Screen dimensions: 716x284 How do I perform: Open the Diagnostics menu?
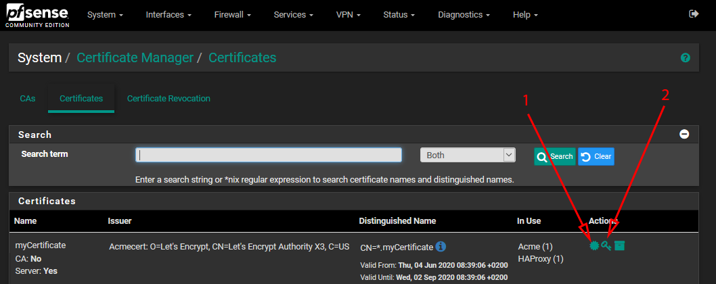[464, 15]
